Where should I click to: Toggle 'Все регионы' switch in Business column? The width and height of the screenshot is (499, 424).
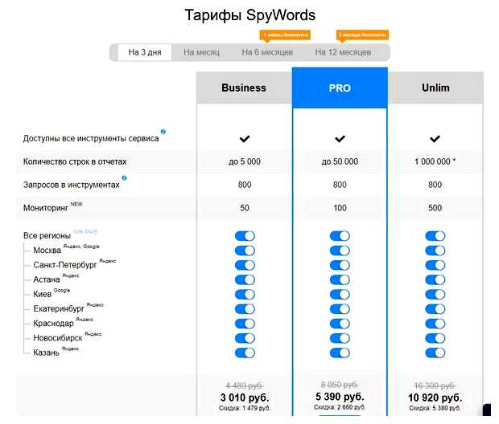point(244,236)
